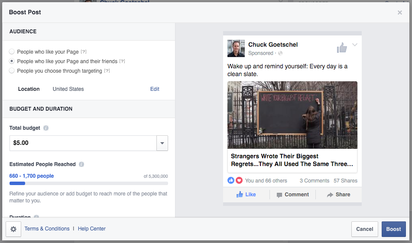Open Chuck Goetschel name link in preview
This screenshot has height=243, width=412.
273,45
